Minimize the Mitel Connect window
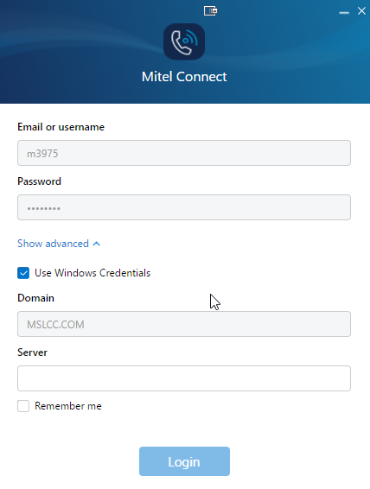Image resolution: width=370 pixels, height=489 pixels. tap(344, 12)
